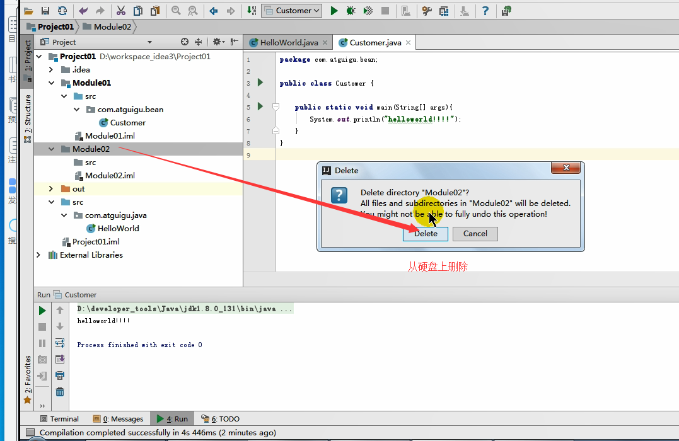Expand the .idea folder
Image resolution: width=679 pixels, height=441 pixels.
click(x=51, y=70)
